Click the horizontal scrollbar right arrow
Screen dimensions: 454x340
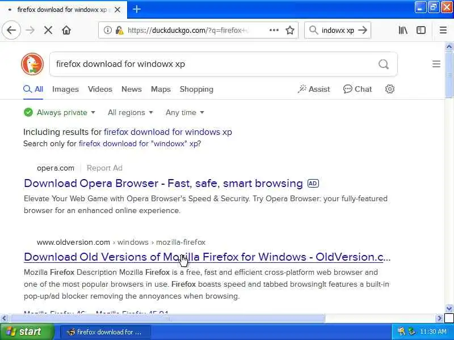pos(439,318)
